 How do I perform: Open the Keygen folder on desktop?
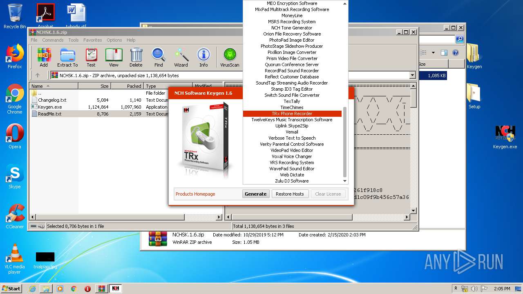point(474,56)
